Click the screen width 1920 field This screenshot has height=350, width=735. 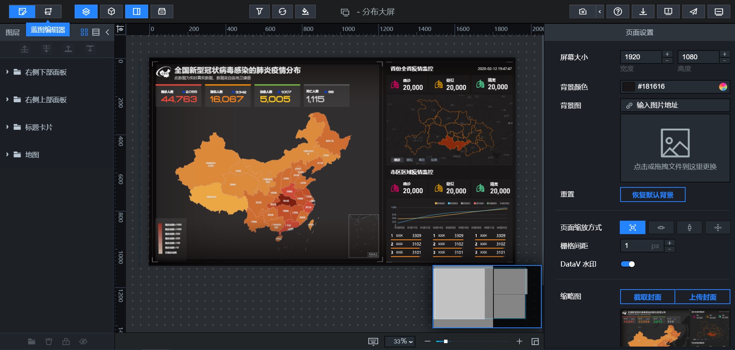(x=641, y=57)
